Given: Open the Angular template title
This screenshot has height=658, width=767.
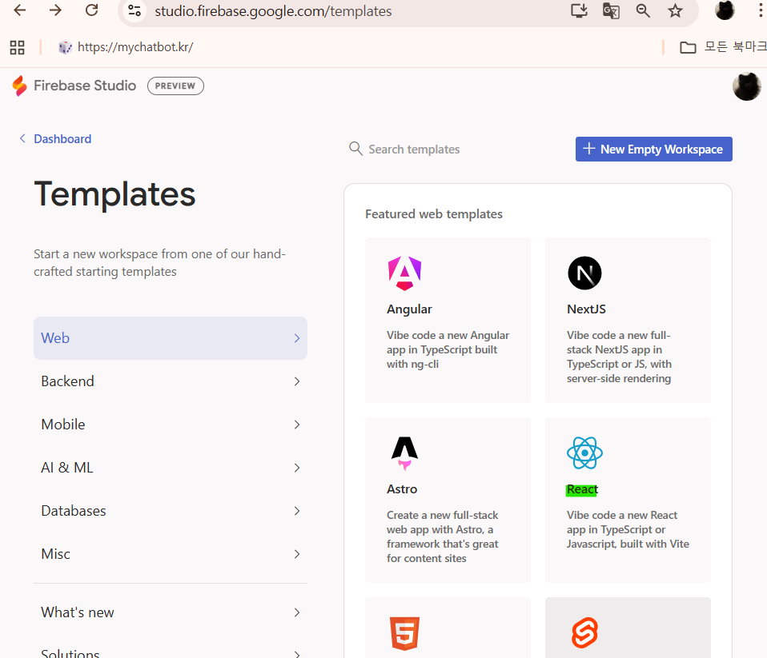Looking at the screenshot, I should [409, 309].
